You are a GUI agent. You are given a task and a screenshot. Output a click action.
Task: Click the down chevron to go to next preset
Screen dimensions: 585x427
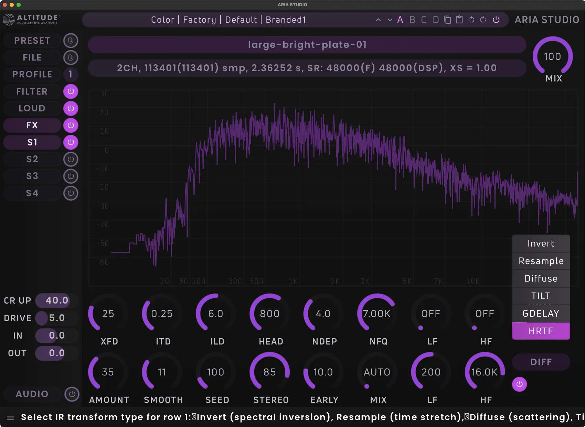[390, 20]
